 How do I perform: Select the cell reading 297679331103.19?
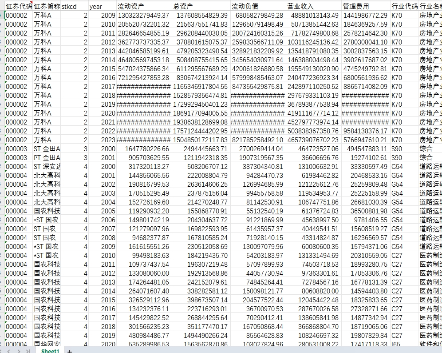click(314, 96)
